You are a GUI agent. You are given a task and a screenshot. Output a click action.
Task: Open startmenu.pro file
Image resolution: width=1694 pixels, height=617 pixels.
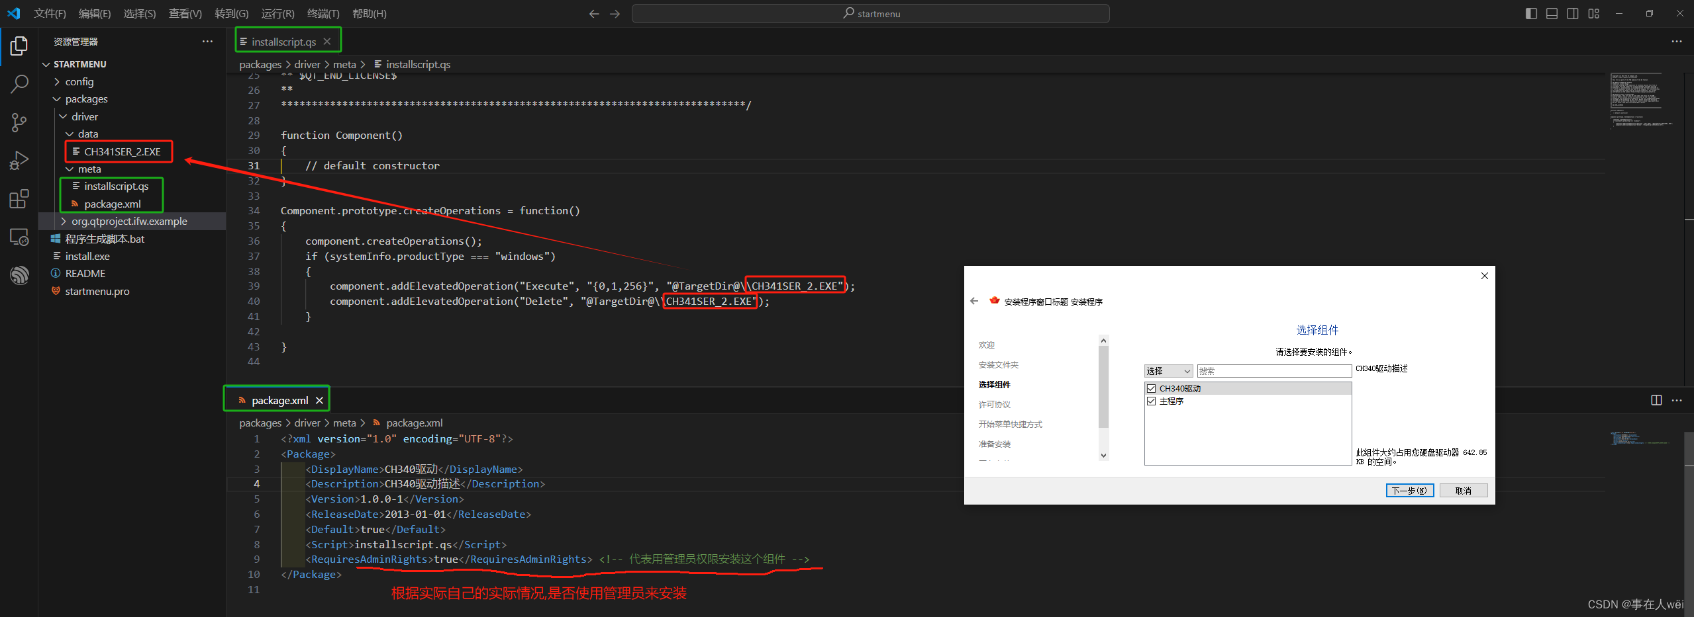pyautogui.click(x=97, y=291)
